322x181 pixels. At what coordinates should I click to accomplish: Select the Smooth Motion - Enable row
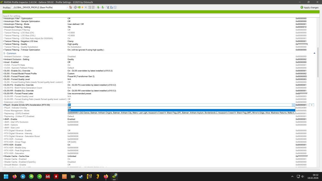click(159, 165)
